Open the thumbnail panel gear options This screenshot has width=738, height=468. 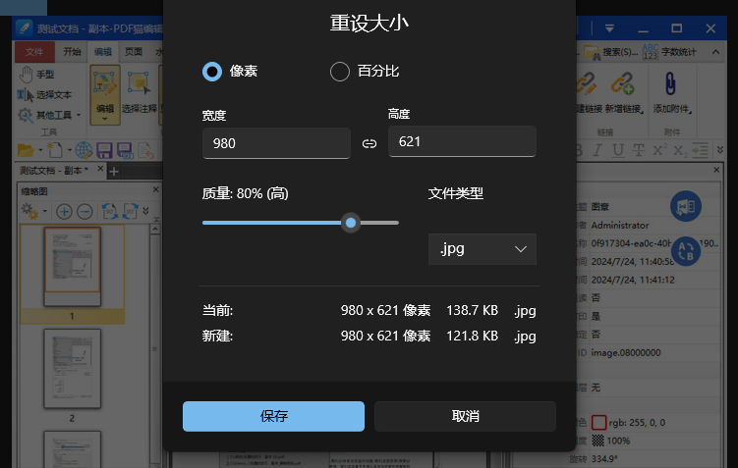[32, 211]
